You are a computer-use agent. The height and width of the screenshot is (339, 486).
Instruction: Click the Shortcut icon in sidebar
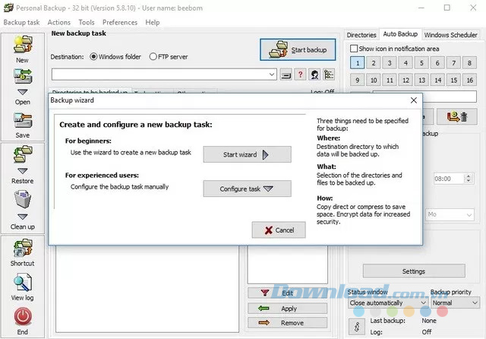23,248
